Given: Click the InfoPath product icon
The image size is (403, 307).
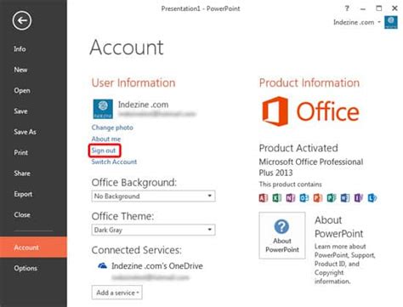Looking at the screenshot, I should pyautogui.click(x=359, y=197).
